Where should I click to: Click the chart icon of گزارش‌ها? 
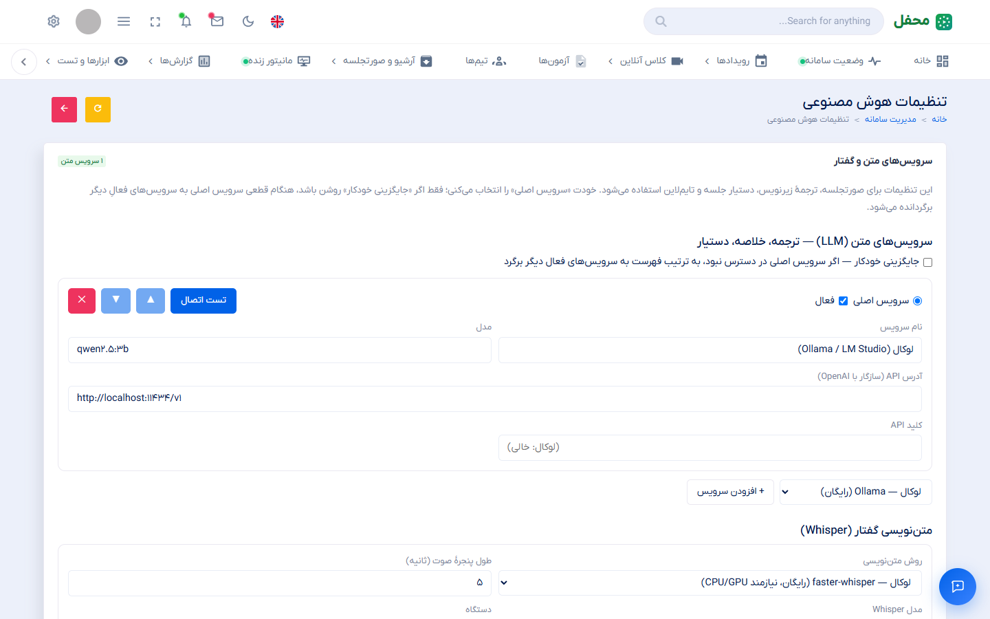(204, 61)
